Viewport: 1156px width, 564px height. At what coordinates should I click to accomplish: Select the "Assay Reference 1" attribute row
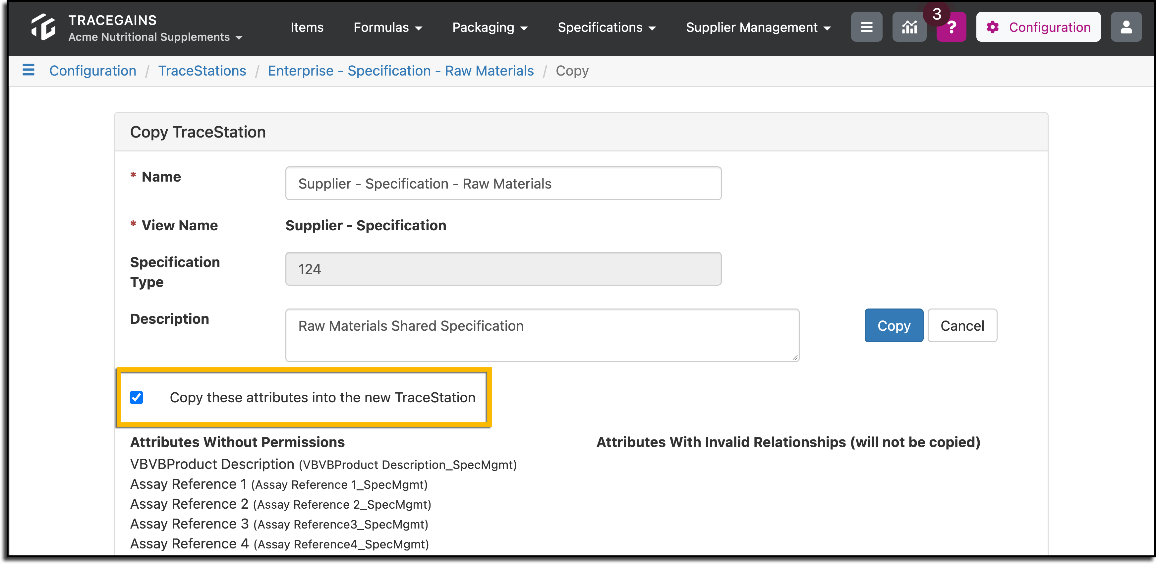pos(279,484)
